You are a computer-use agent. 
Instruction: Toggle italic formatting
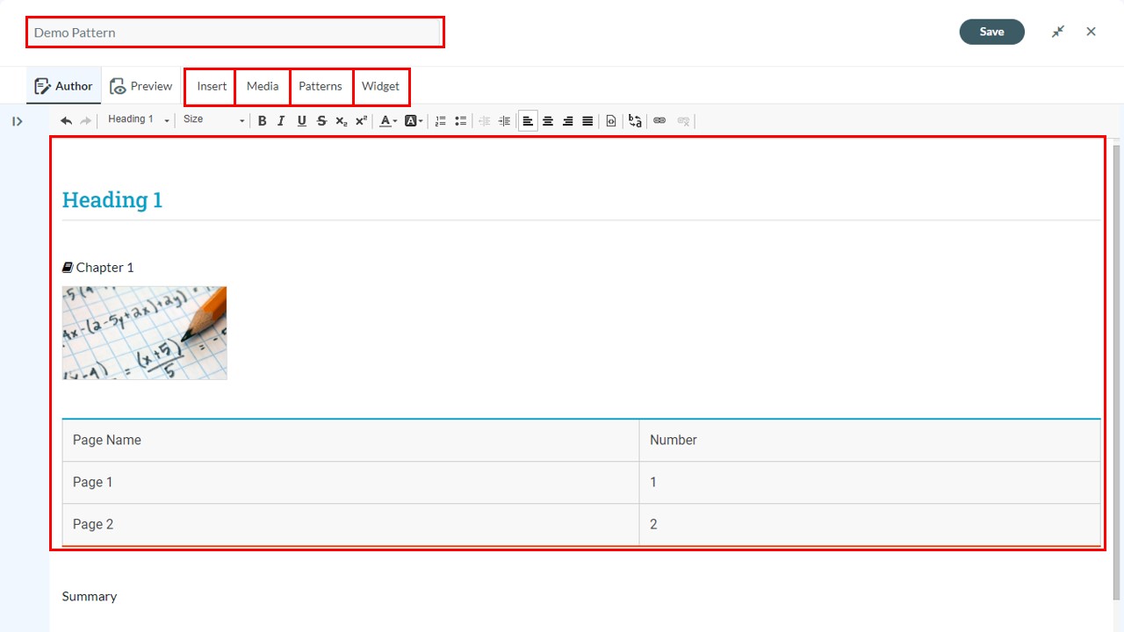281,121
